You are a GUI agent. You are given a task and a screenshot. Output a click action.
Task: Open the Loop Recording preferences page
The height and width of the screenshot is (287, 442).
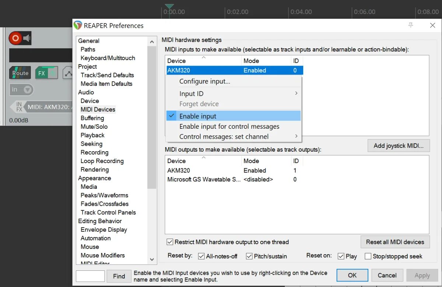coord(102,161)
